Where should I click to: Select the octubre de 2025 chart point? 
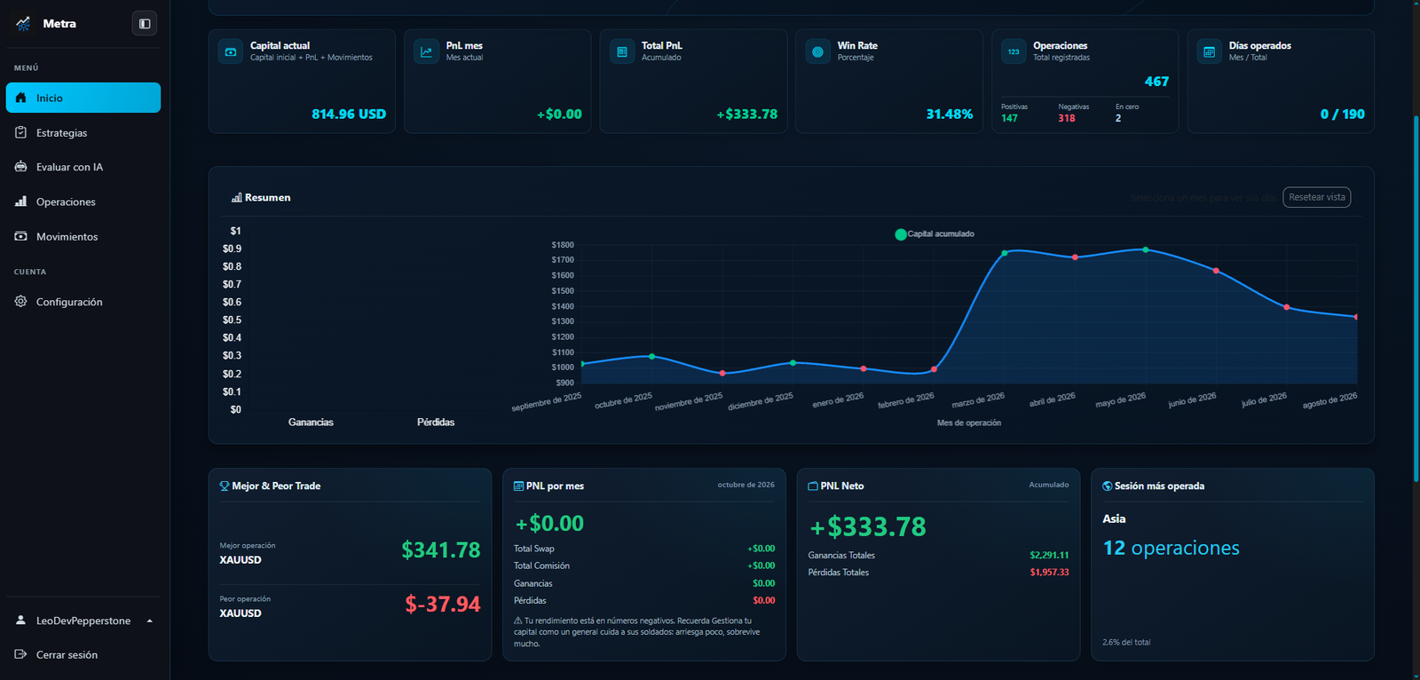[652, 357]
